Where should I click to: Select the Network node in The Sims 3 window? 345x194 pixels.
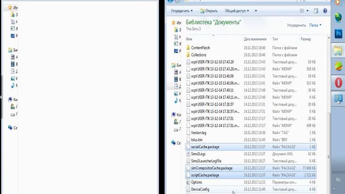coord(174,143)
